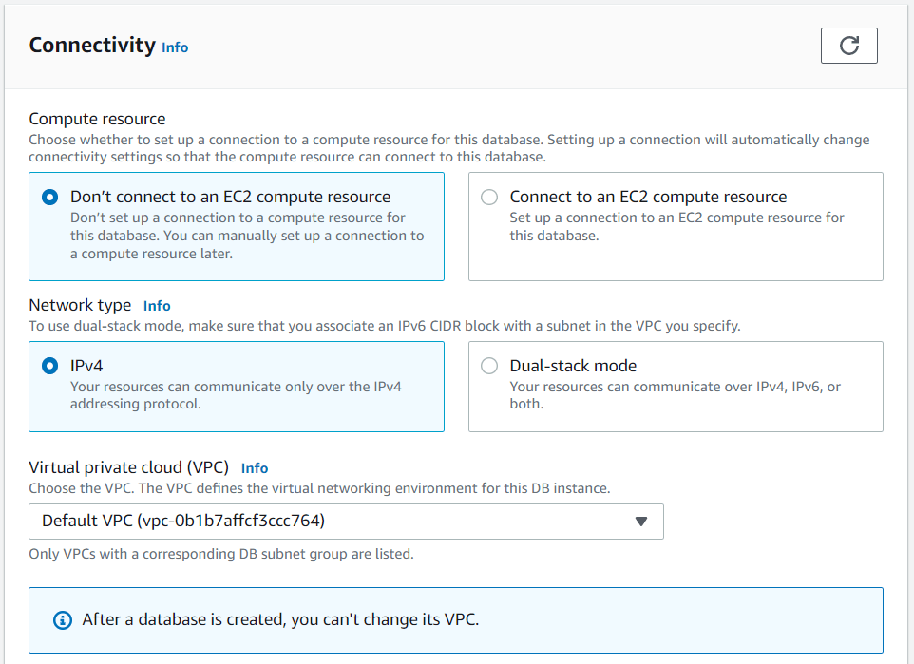Select "Don't connect to an EC2 compute resource"
The image size is (914, 664).
pos(50,198)
